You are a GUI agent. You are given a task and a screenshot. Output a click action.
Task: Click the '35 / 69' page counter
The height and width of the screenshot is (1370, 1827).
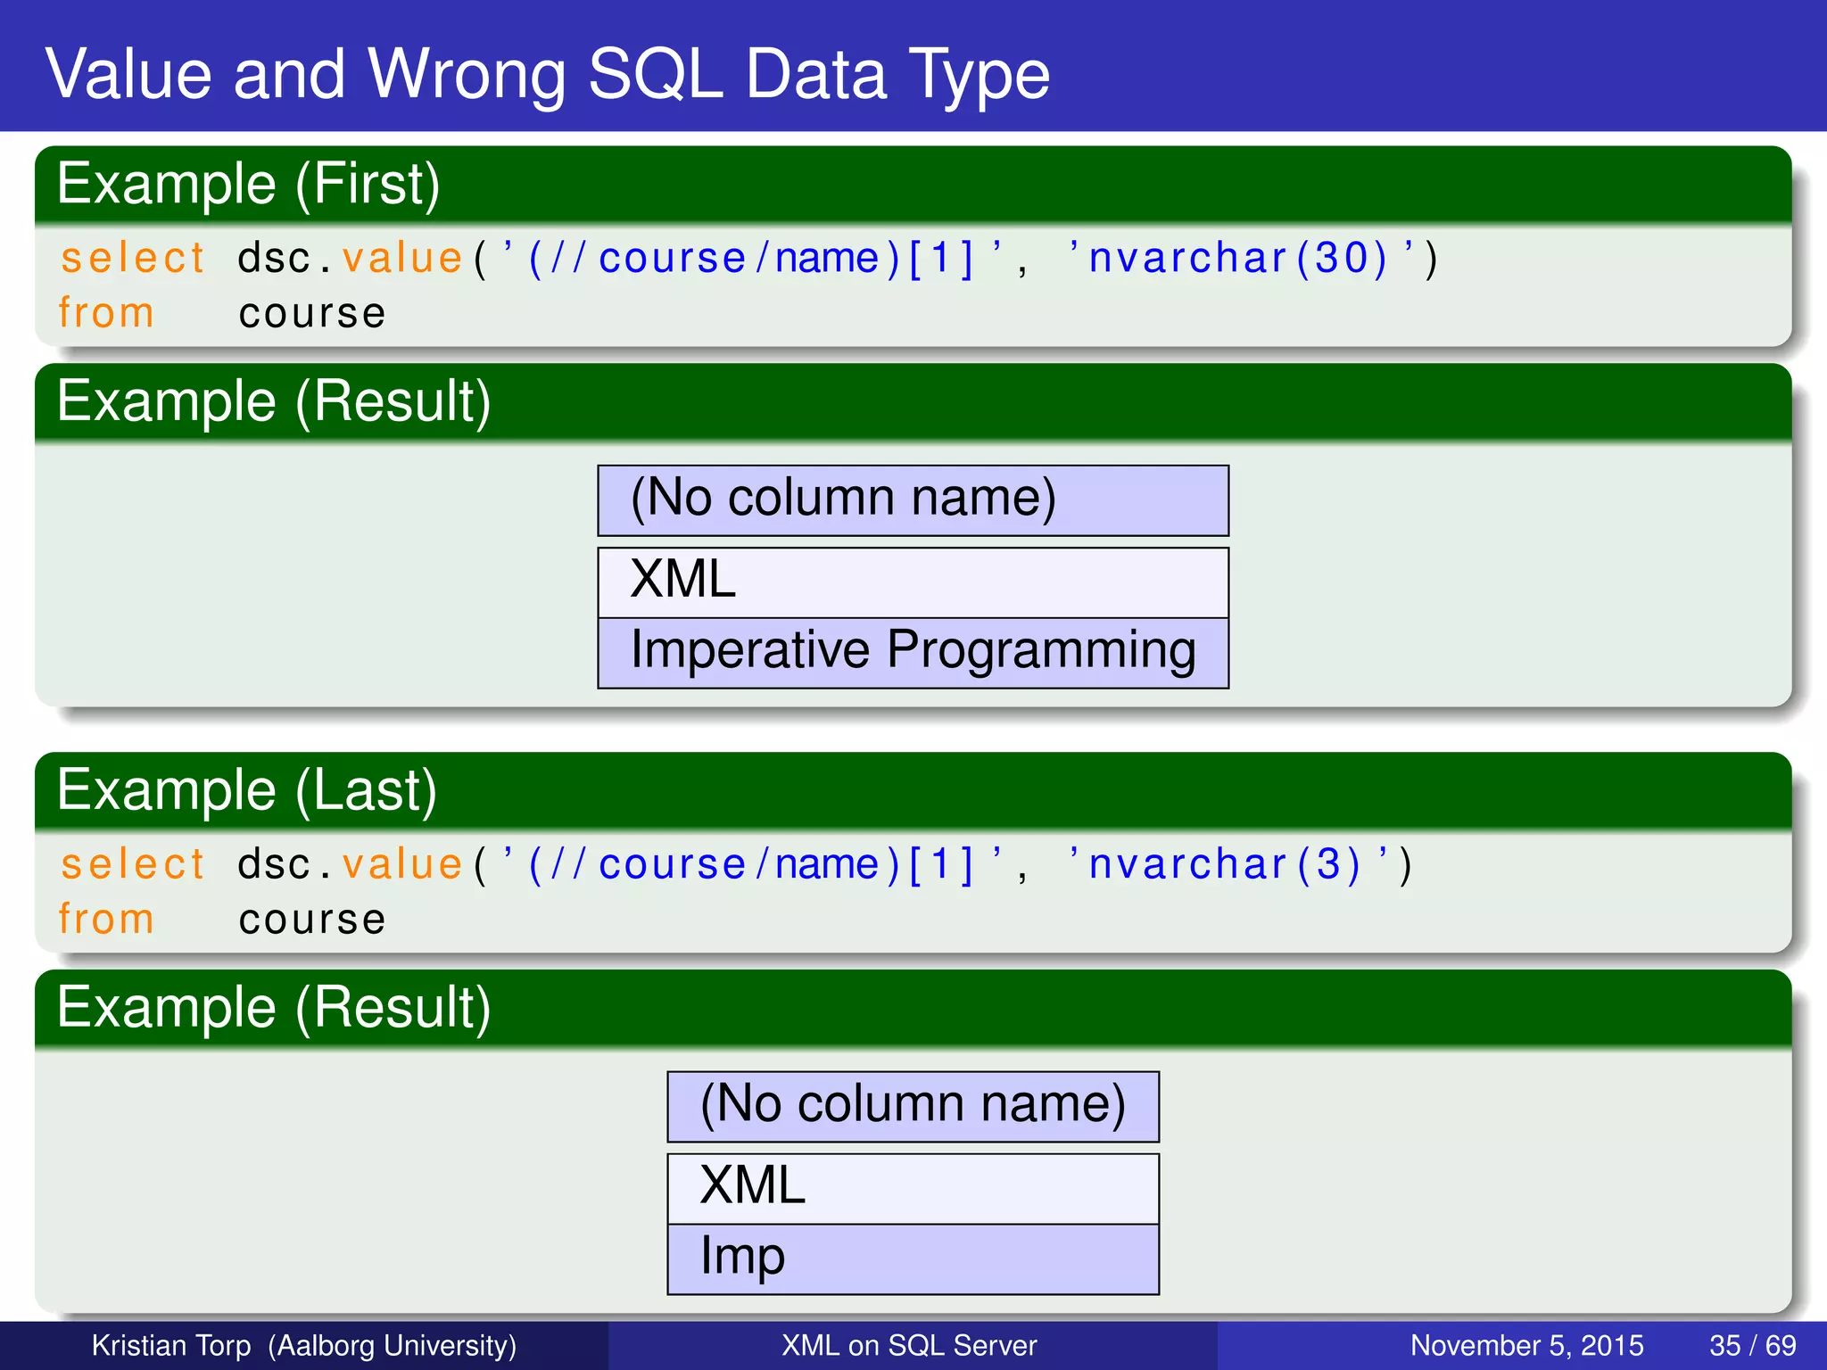(1753, 1345)
